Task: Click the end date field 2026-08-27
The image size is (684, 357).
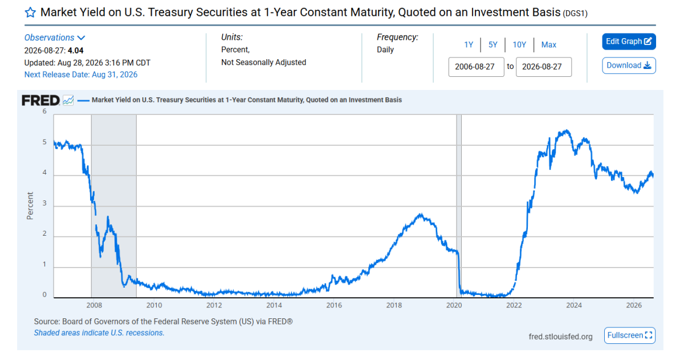Action: pyautogui.click(x=544, y=67)
